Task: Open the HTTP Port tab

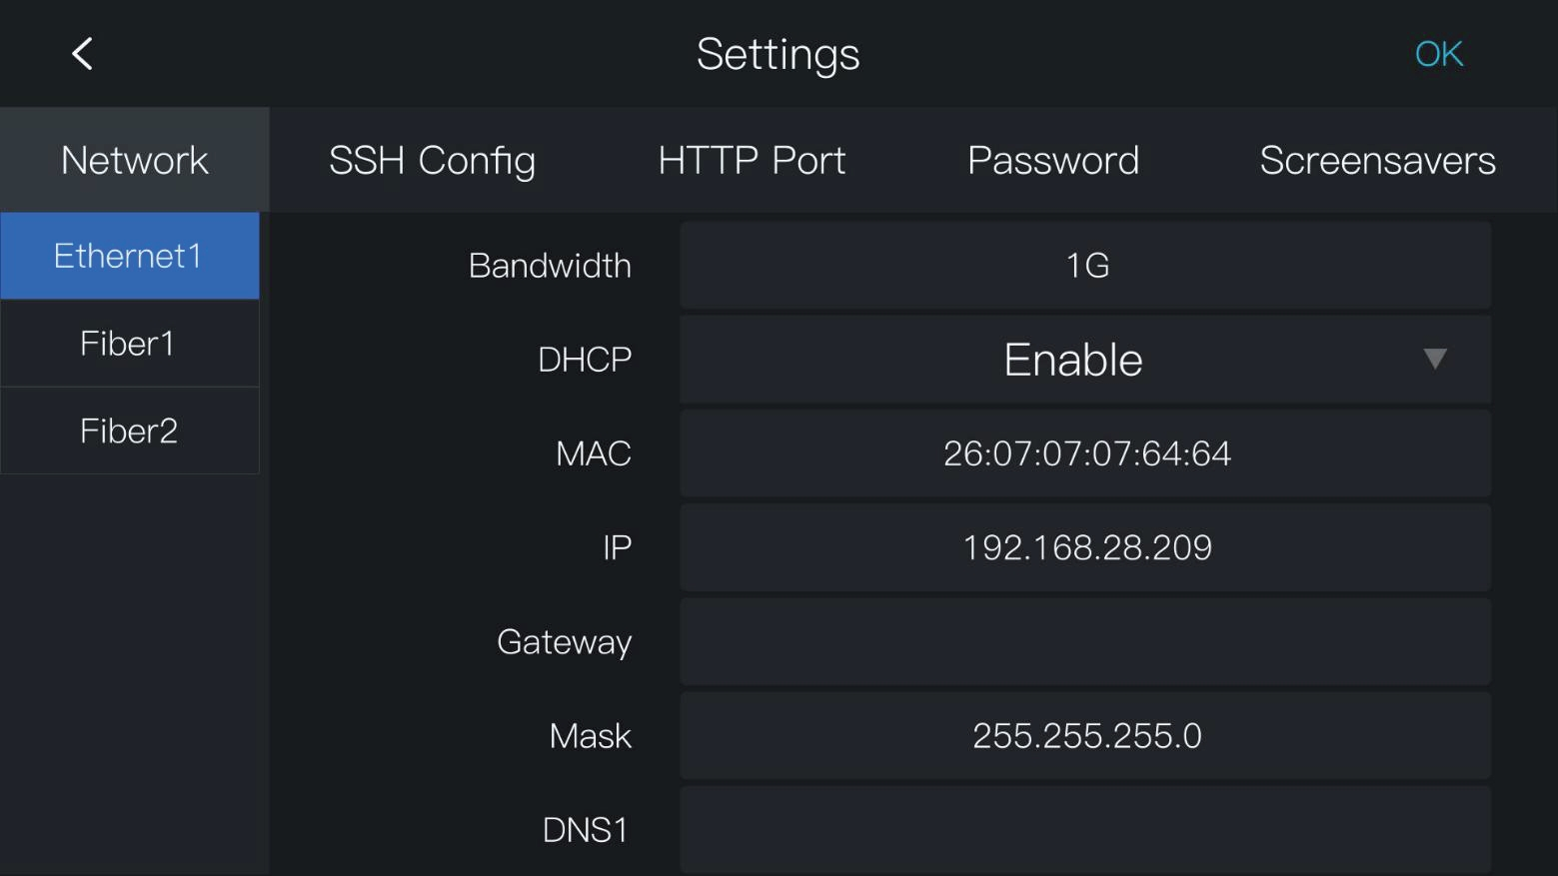Action: point(752,160)
